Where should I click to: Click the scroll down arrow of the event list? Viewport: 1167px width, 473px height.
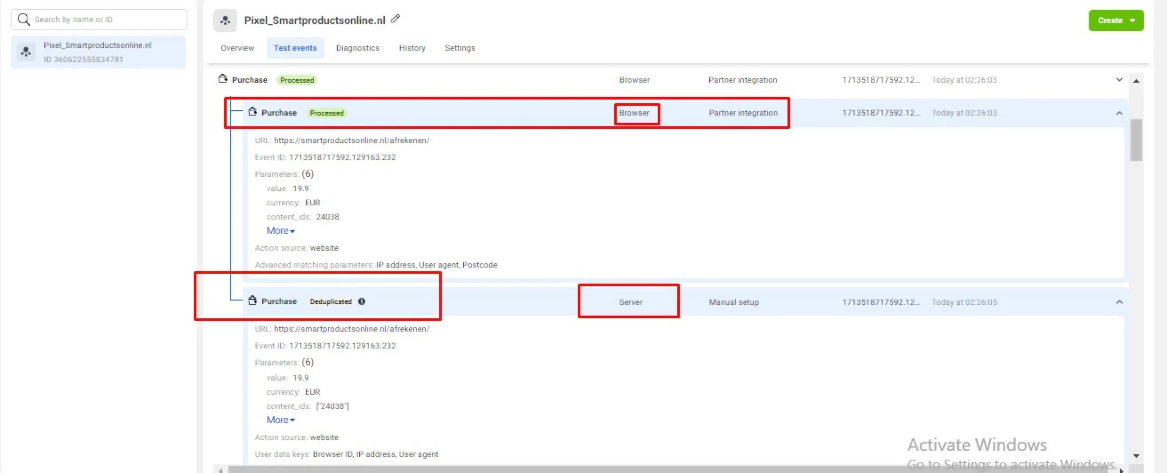(1136, 456)
